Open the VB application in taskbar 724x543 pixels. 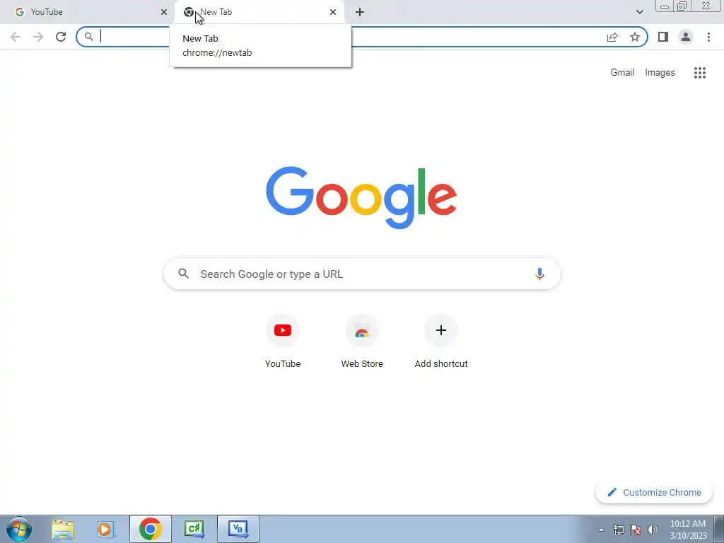pos(238,529)
